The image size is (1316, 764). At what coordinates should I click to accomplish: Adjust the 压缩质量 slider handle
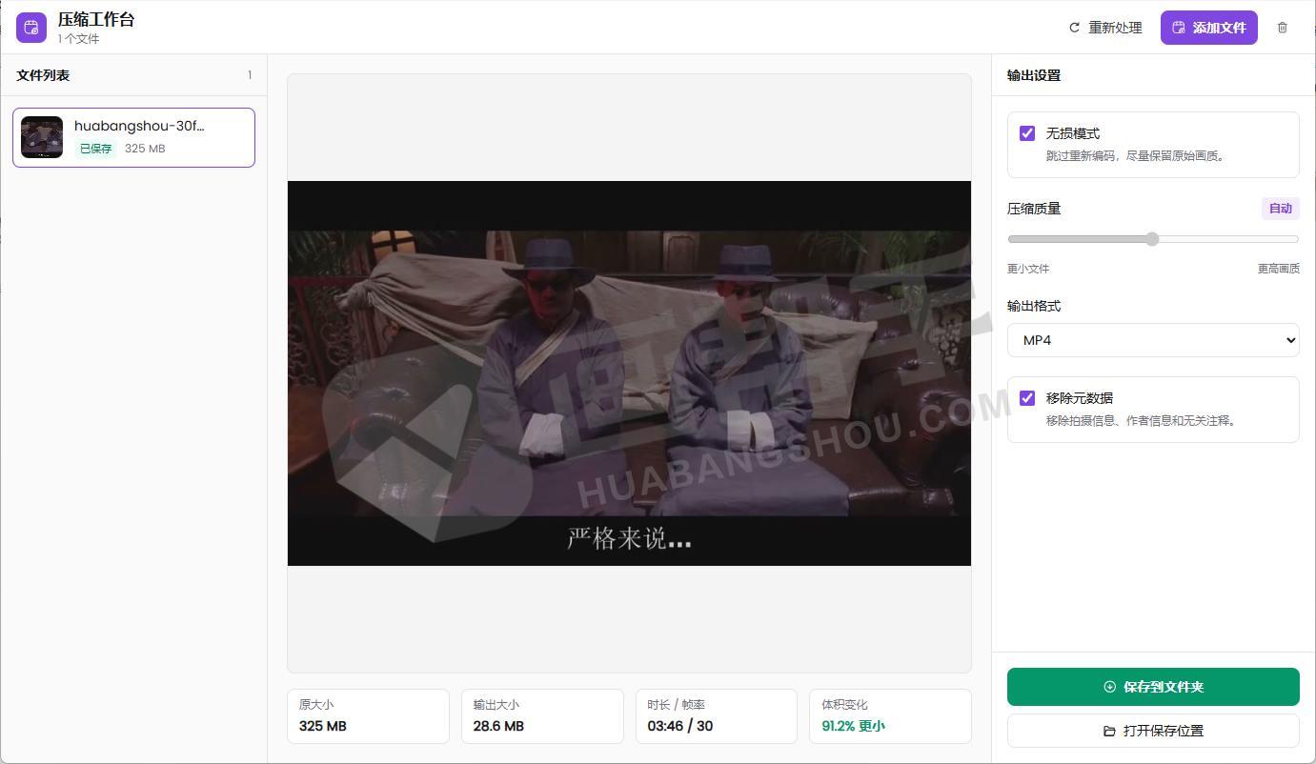[x=1152, y=239]
